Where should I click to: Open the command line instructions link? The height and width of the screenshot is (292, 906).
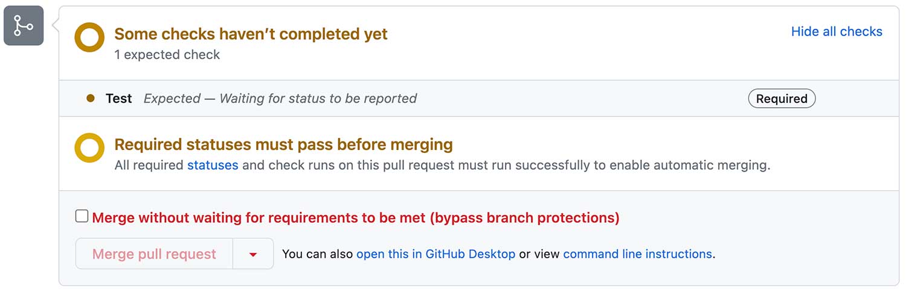click(x=637, y=254)
